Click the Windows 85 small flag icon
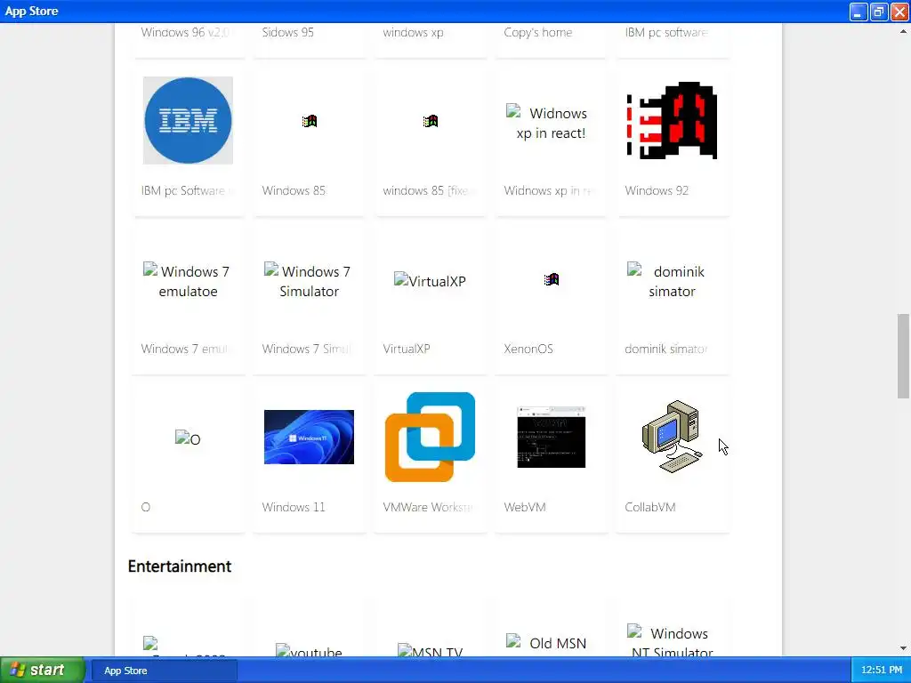 click(x=309, y=121)
